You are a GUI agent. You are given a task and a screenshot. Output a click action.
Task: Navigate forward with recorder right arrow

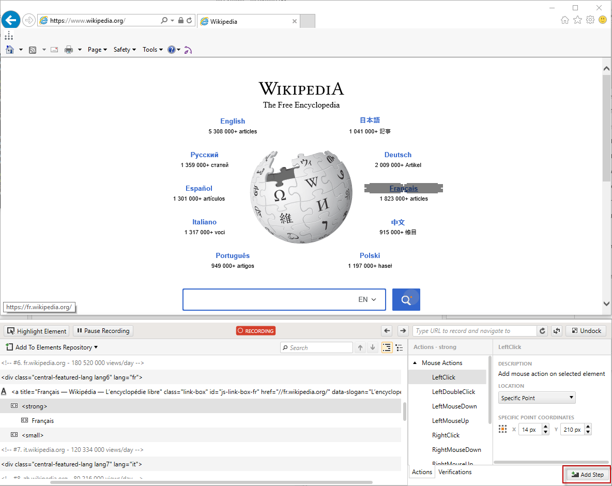tap(403, 331)
